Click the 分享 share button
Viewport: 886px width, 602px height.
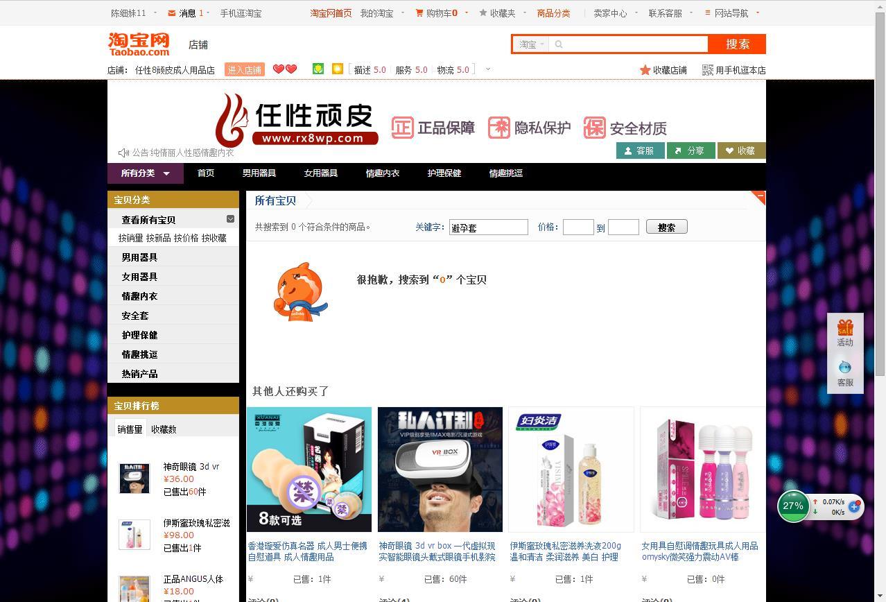pyautogui.click(x=690, y=150)
